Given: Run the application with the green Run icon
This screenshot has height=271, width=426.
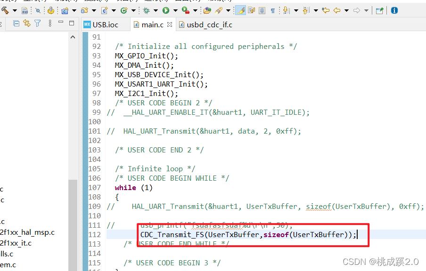Looking at the screenshot, I should coord(166,10).
